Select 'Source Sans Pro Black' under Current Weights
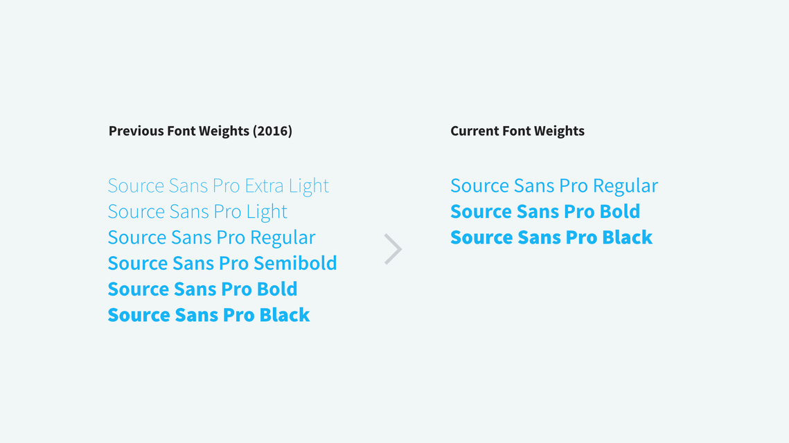Screen dimensions: 789x443 pyautogui.click(x=551, y=237)
